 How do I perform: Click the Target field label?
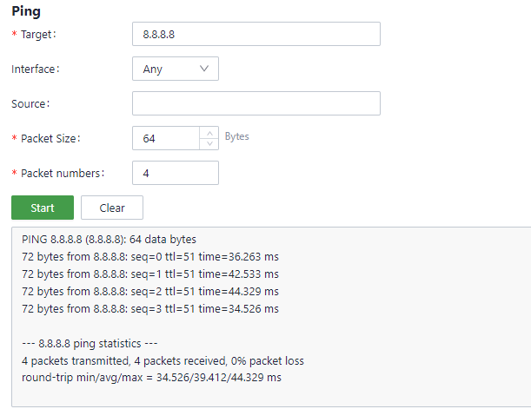tap(36, 34)
